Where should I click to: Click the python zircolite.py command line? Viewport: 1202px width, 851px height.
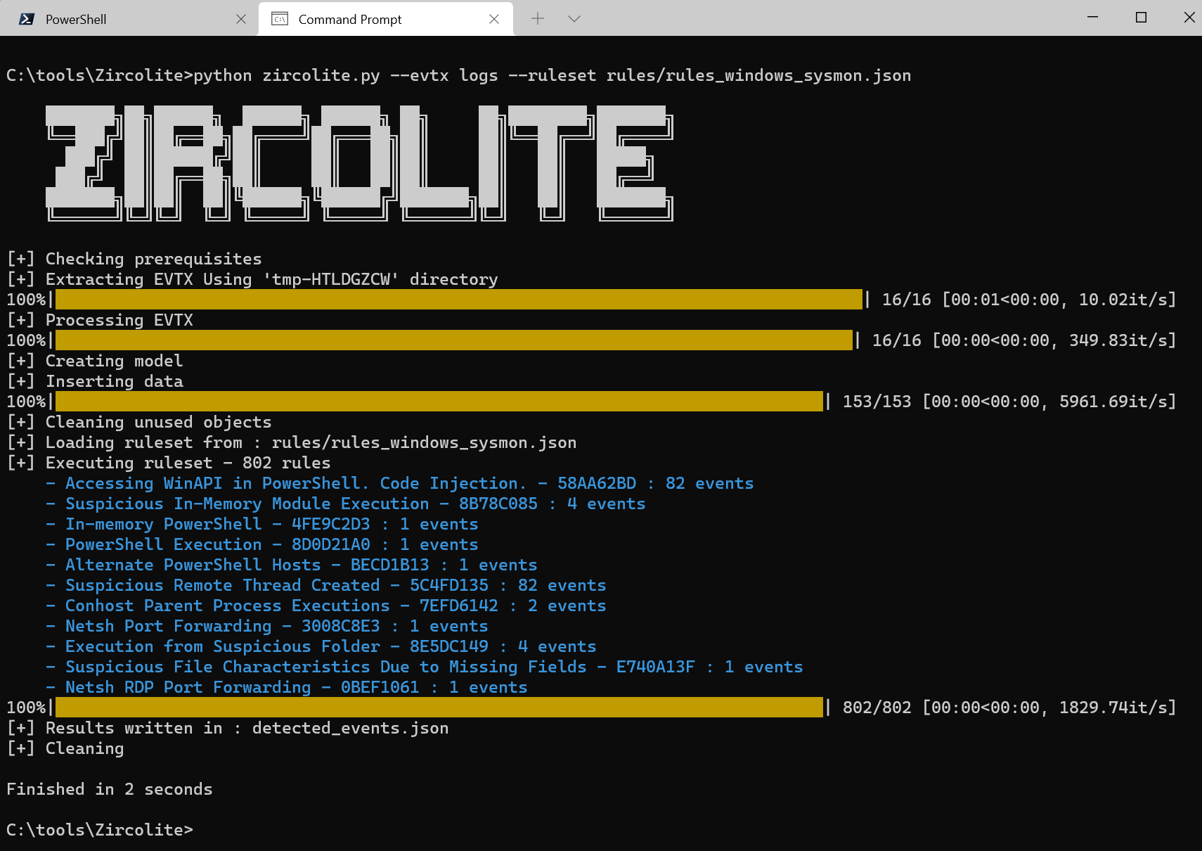point(458,75)
